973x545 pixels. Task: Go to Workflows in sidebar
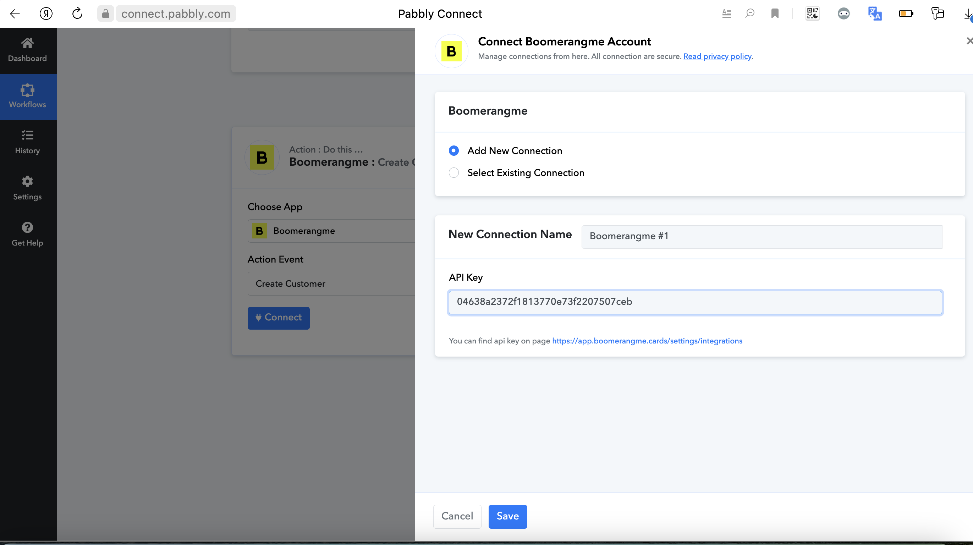[27, 96]
